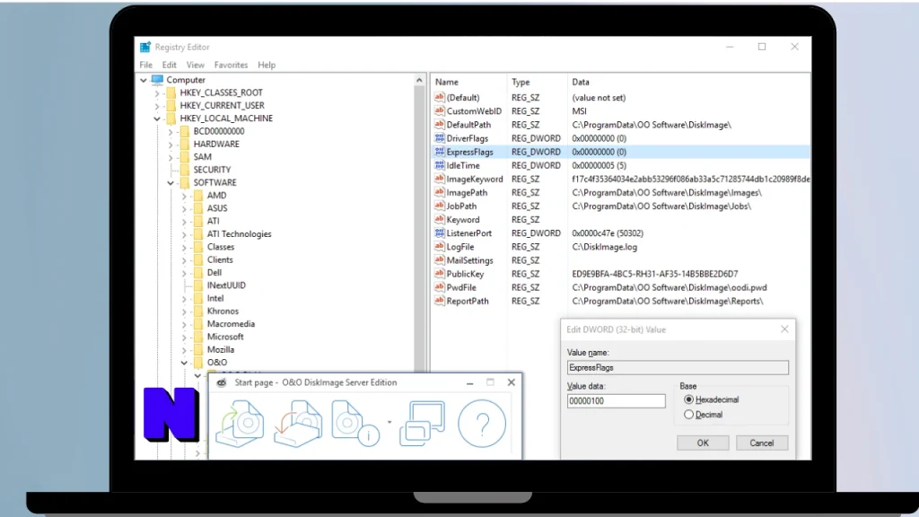
Task: Expand the HARDWARE node
Action: click(171, 145)
